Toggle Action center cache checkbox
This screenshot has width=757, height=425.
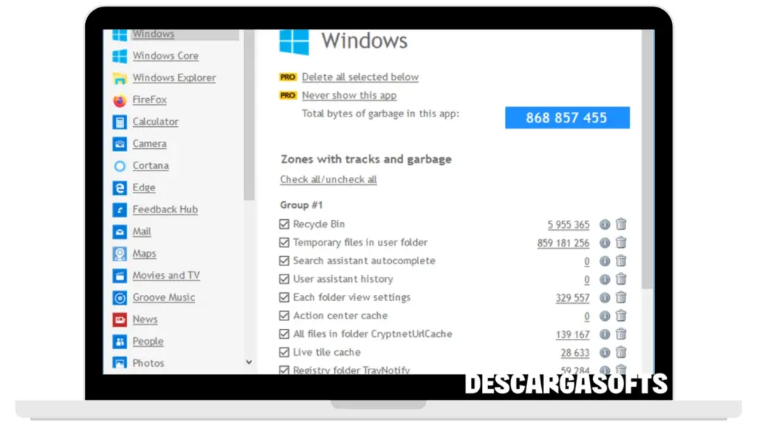285,316
